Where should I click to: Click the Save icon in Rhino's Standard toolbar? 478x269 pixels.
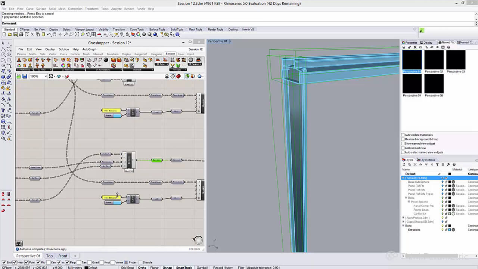coord(15,34)
